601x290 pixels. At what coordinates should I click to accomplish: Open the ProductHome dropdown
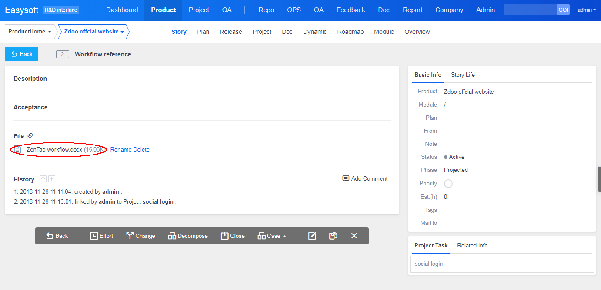[30, 32]
